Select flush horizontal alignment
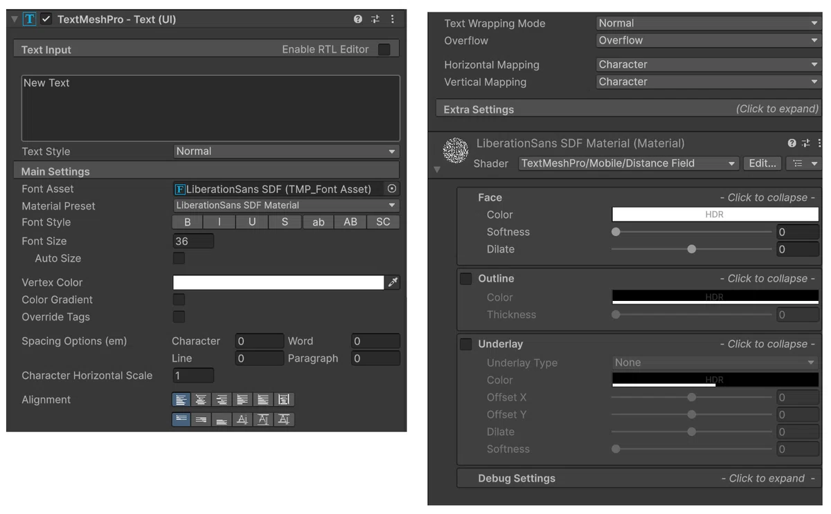 (263, 399)
